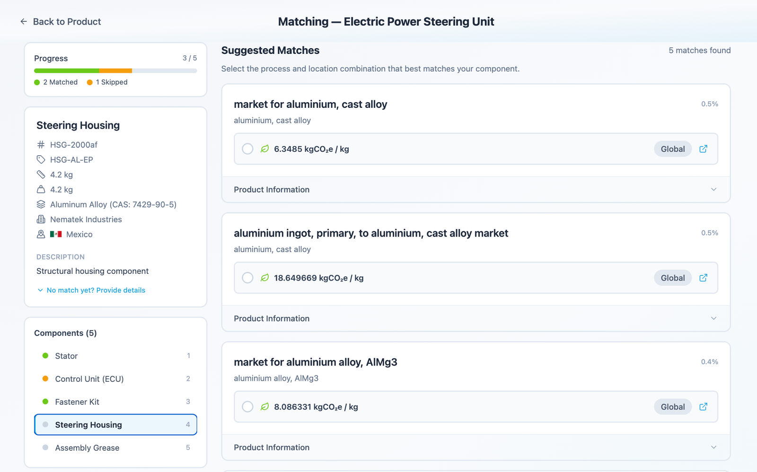Image resolution: width=757 pixels, height=472 pixels.
Task: Open external link for 6.3485 kgCO₂e match
Action: [703, 149]
